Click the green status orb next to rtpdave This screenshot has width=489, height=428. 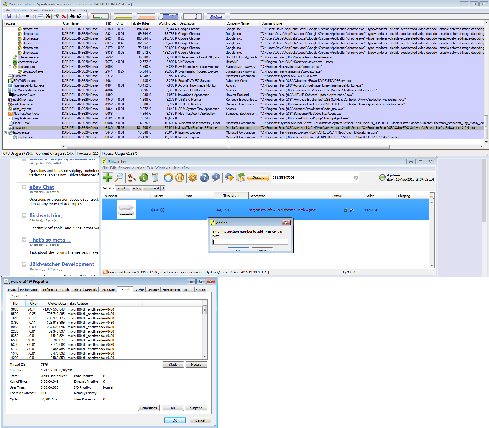(382, 177)
